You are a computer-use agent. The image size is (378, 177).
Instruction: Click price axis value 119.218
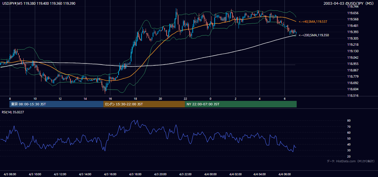(x=352, y=45)
